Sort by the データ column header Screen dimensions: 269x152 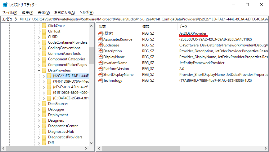click(x=223, y=26)
